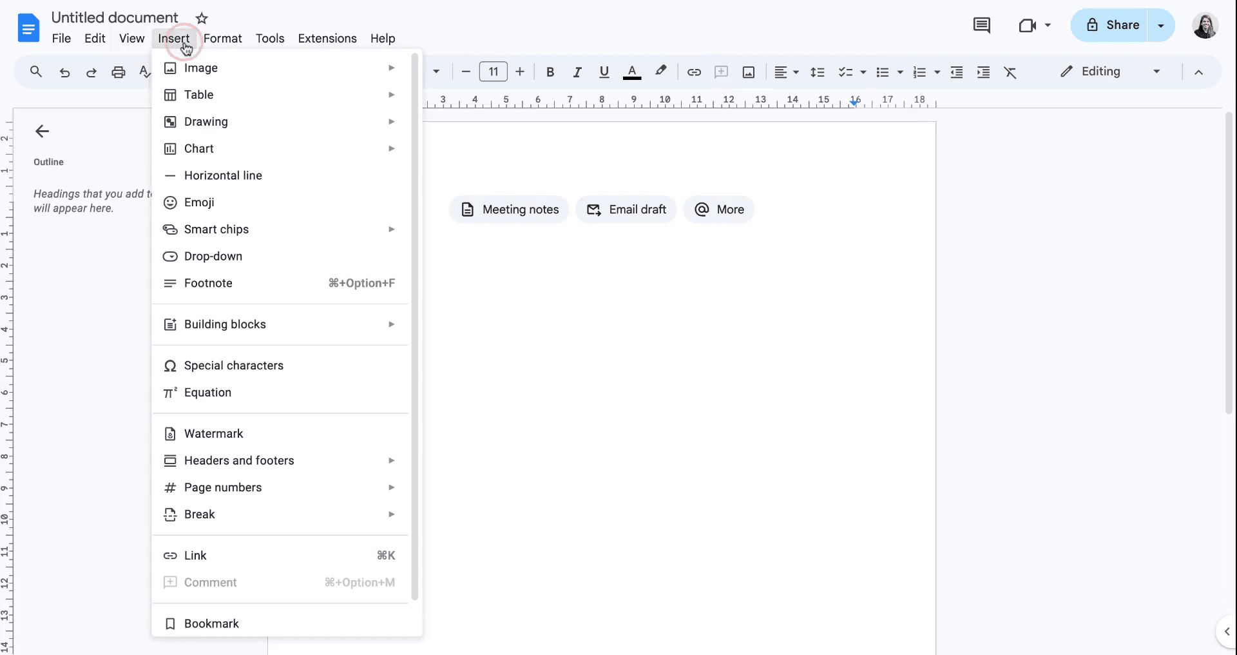Enable italic text formatting
This screenshot has height=655, width=1237.
[577, 72]
